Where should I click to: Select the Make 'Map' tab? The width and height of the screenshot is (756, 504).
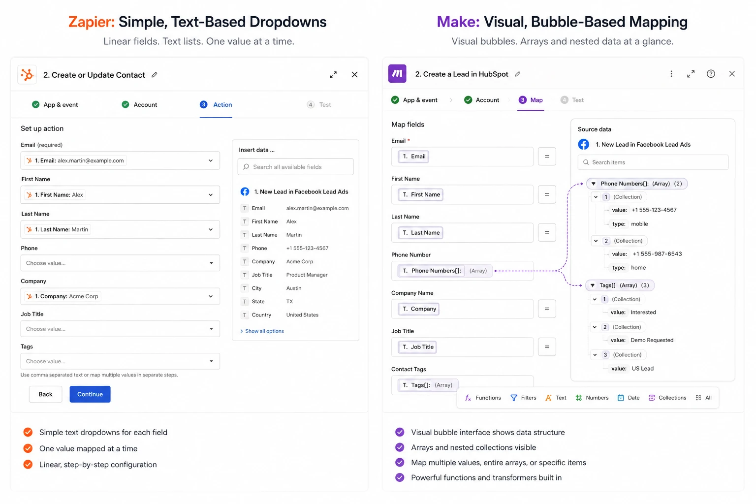point(531,100)
